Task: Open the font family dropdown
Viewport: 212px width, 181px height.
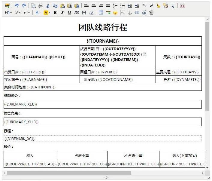Action: (18, 13)
